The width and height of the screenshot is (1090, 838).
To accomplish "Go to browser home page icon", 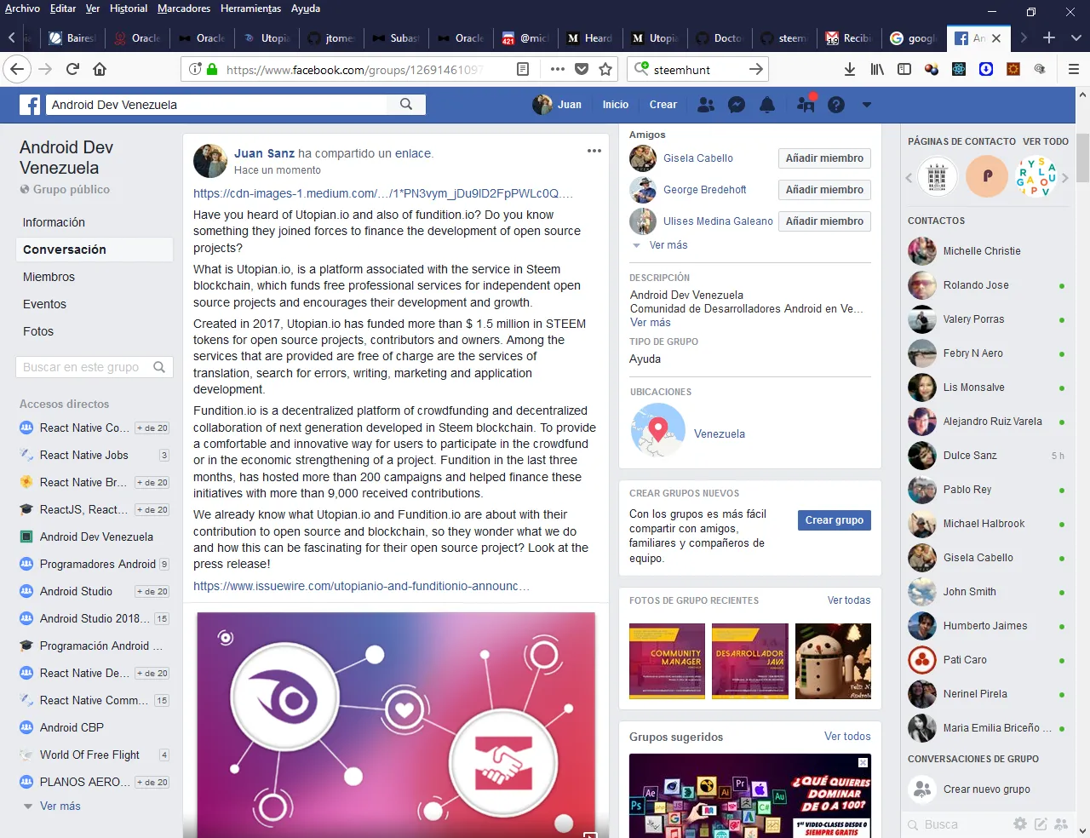I will click(x=100, y=69).
